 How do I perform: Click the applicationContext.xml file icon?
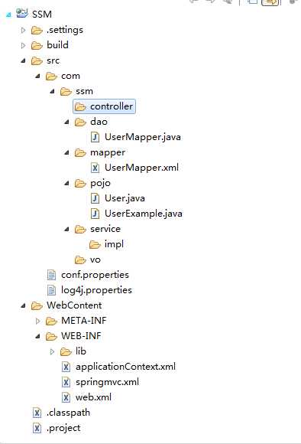click(66, 367)
